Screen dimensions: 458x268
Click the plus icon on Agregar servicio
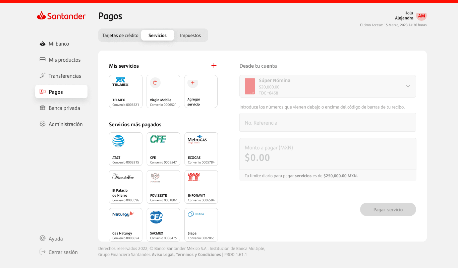193,83
